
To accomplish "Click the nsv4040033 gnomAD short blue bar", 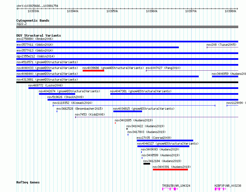I will coord(34,71).
